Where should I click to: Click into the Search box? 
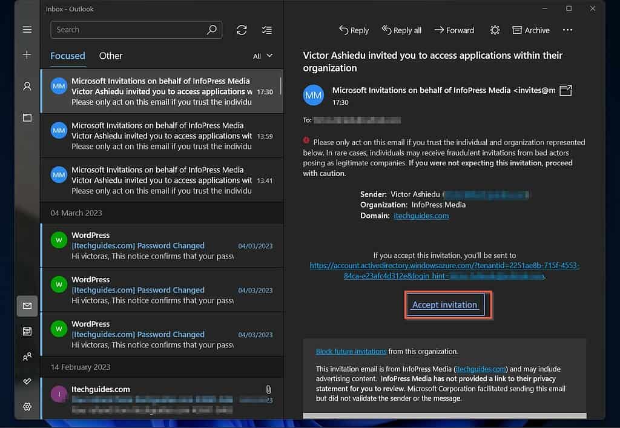point(136,30)
